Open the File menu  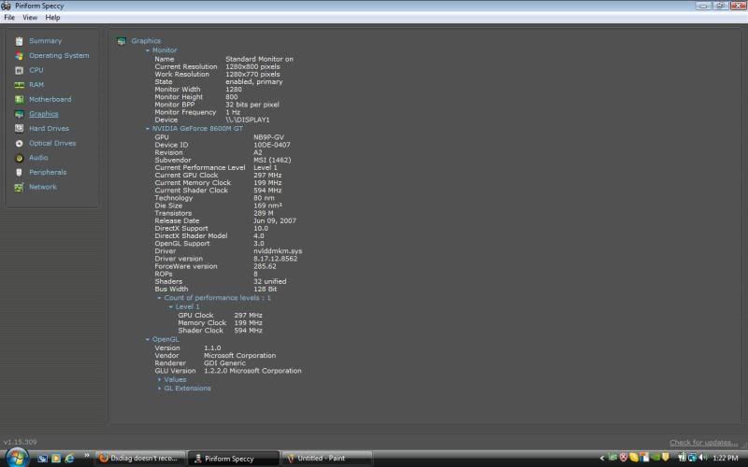(x=9, y=18)
